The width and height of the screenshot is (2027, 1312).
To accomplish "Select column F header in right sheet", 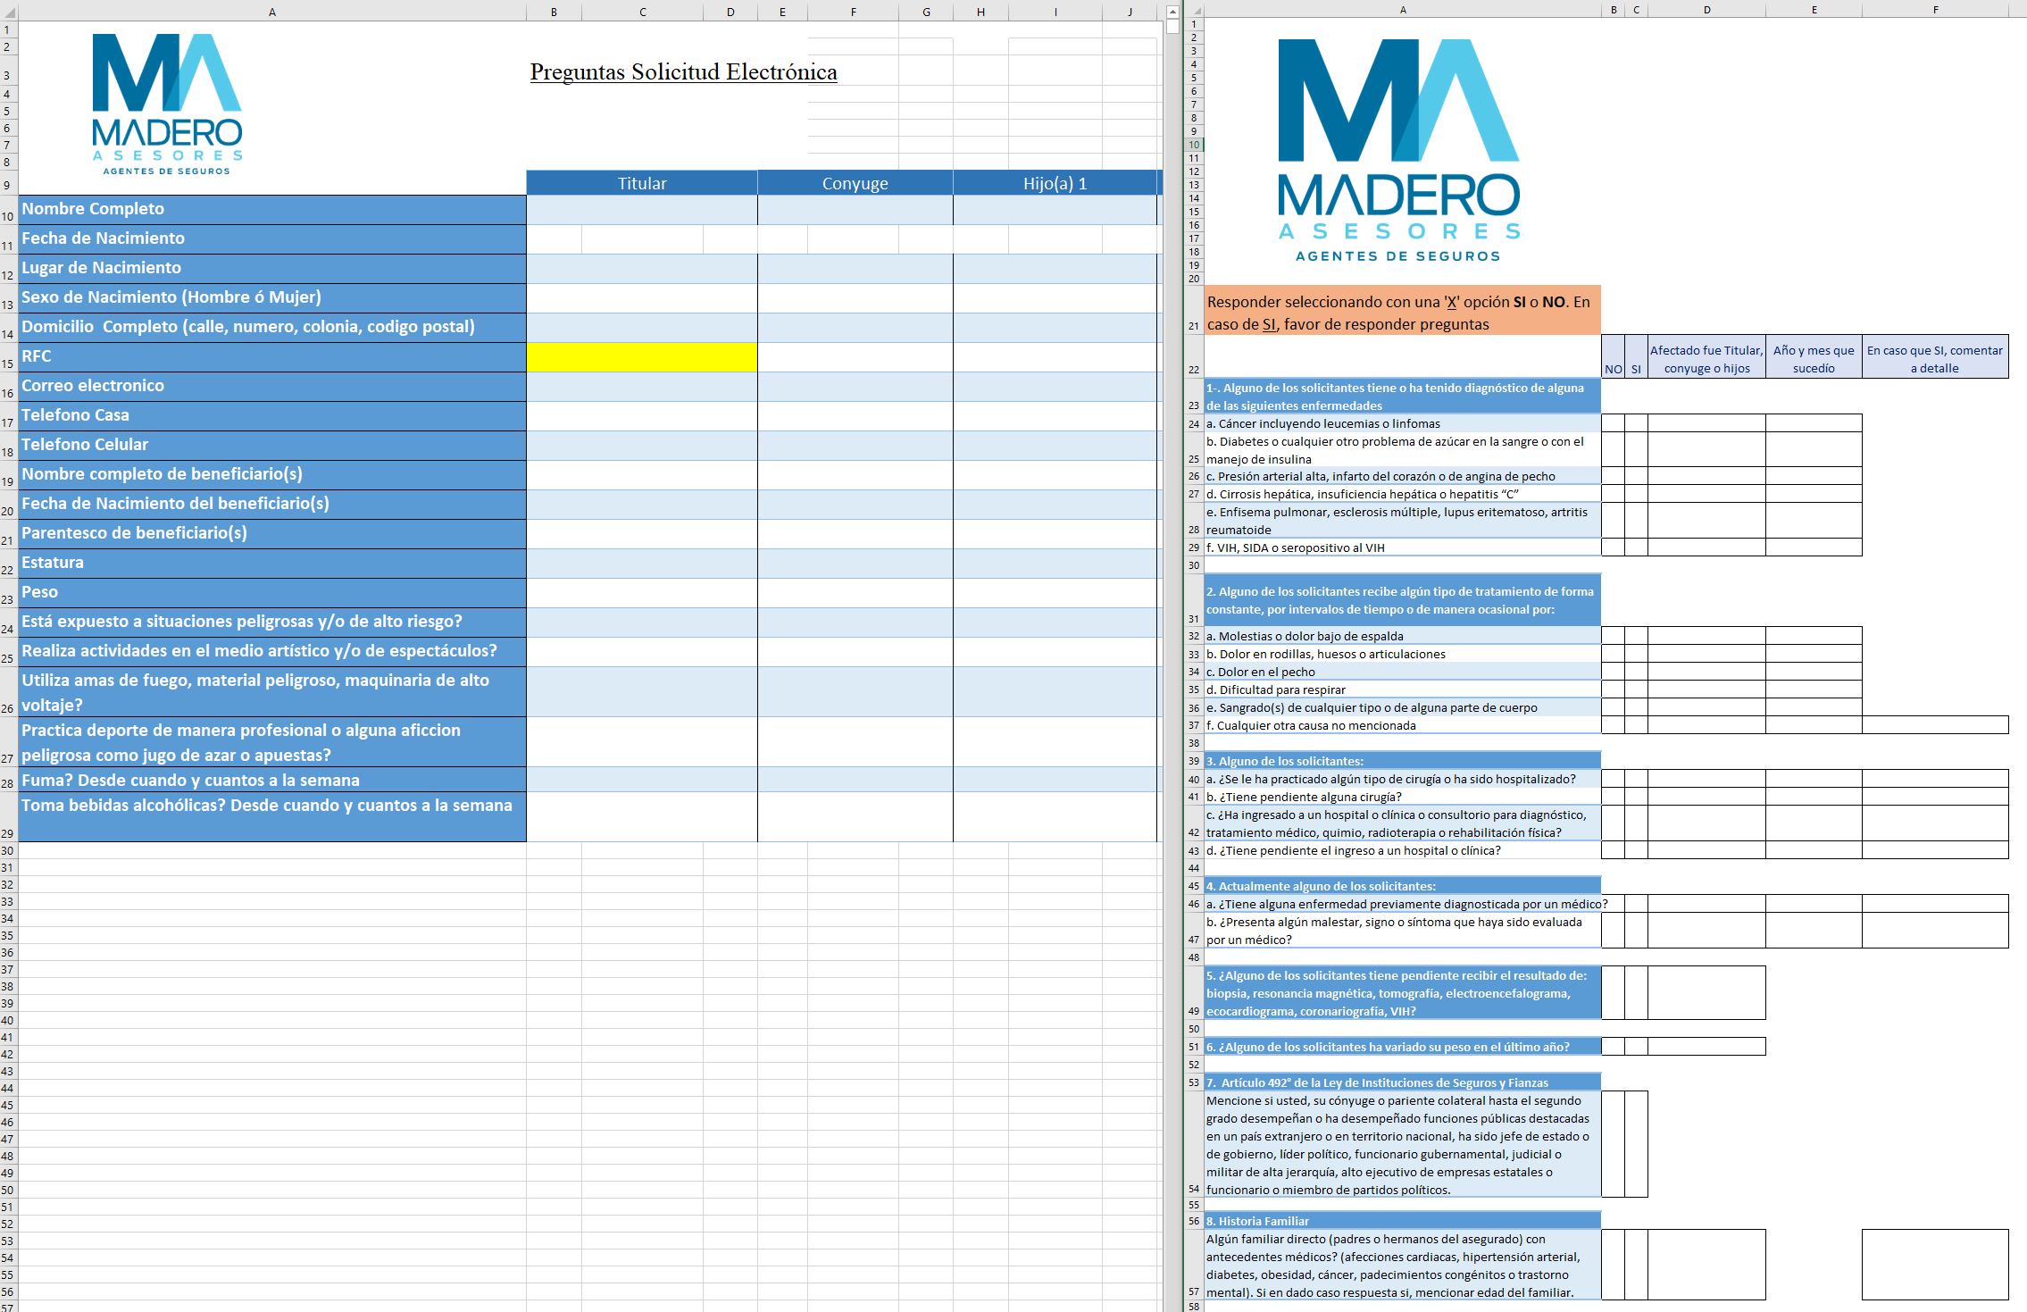I will 1935,11.
